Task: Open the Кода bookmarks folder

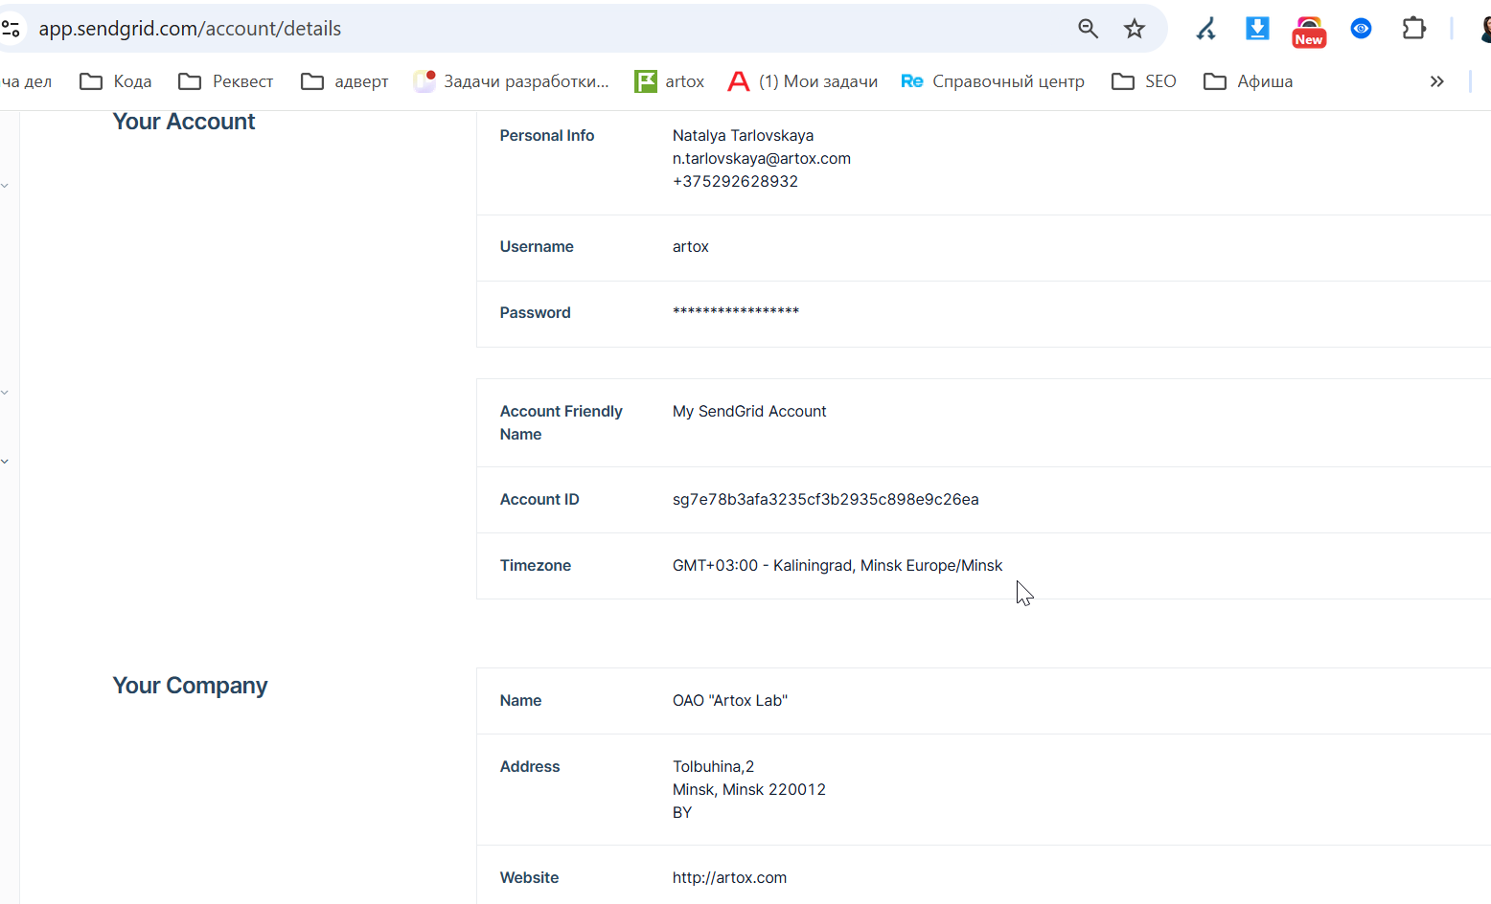Action: pos(116,81)
